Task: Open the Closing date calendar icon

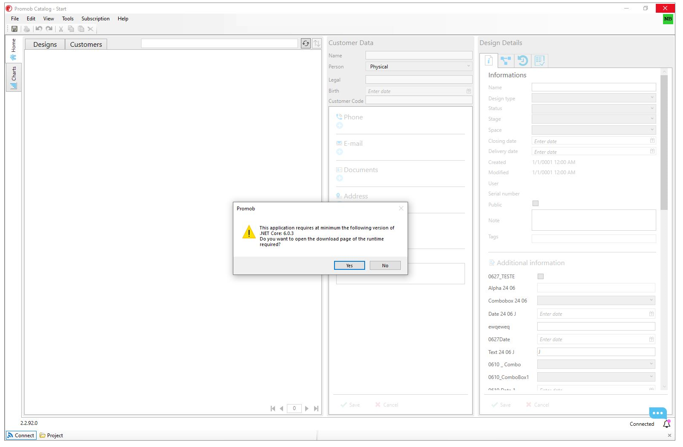Action: [652, 141]
